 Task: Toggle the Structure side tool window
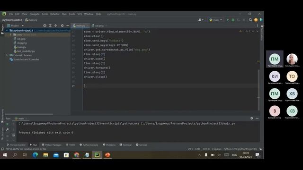(x=2, y=133)
